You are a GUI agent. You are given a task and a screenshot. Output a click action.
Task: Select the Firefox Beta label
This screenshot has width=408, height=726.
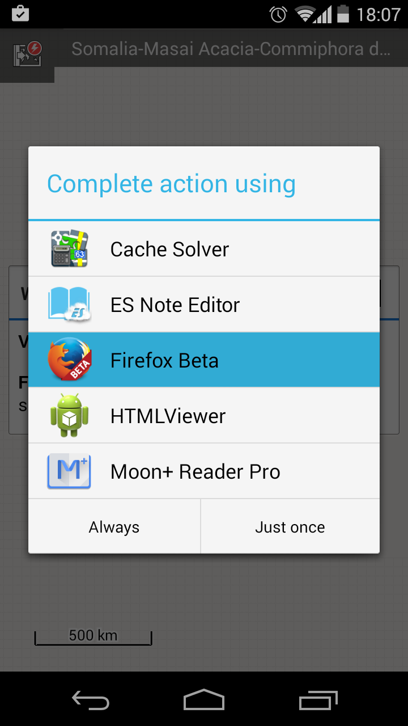tap(164, 361)
